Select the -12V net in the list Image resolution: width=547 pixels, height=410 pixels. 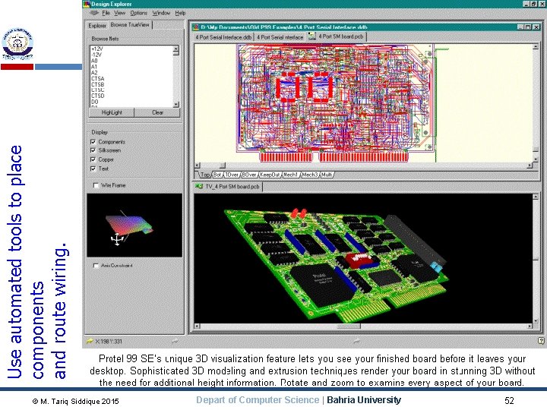tap(96, 55)
